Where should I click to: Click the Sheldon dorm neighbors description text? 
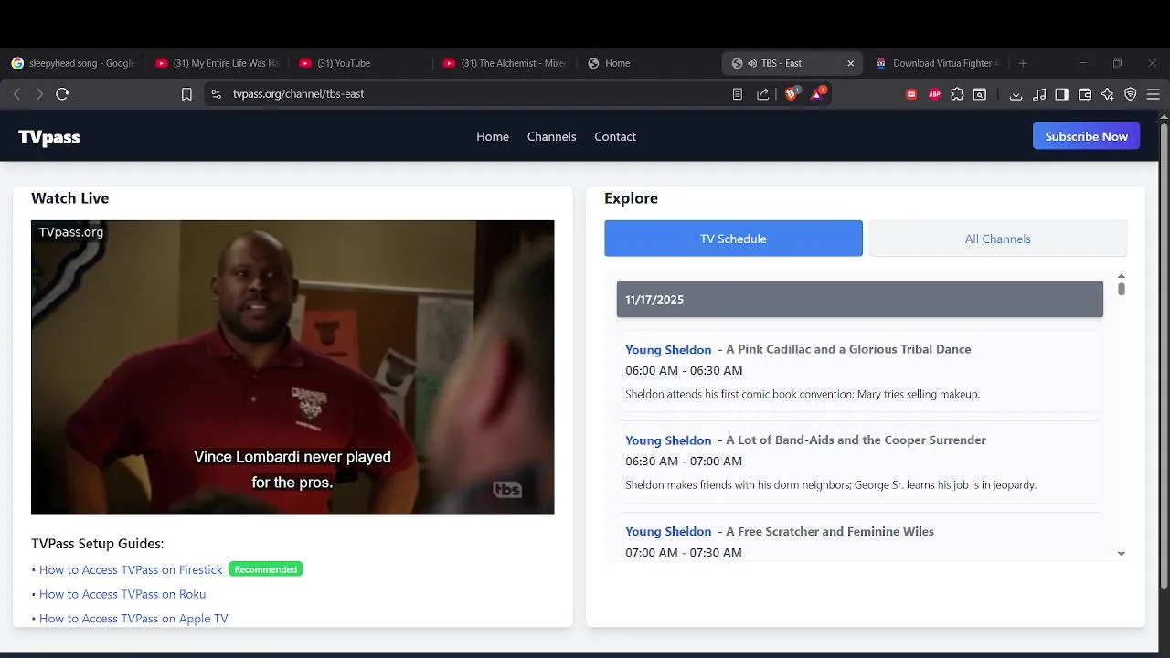click(x=831, y=484)
